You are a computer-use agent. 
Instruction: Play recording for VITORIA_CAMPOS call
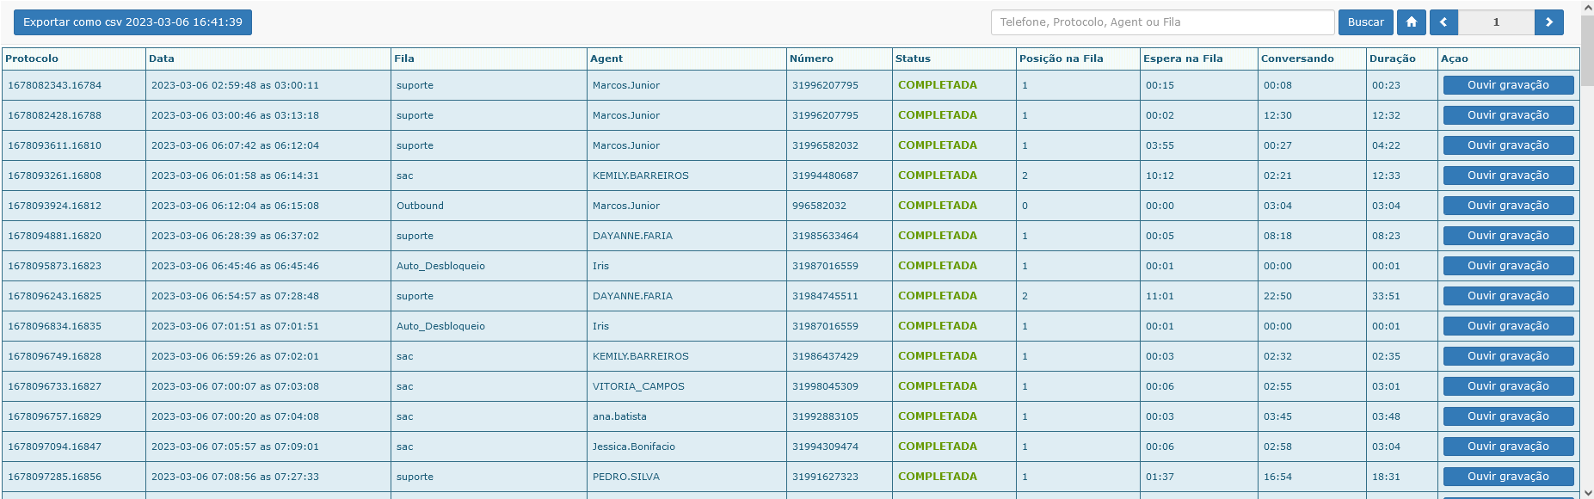[1508, 386]
